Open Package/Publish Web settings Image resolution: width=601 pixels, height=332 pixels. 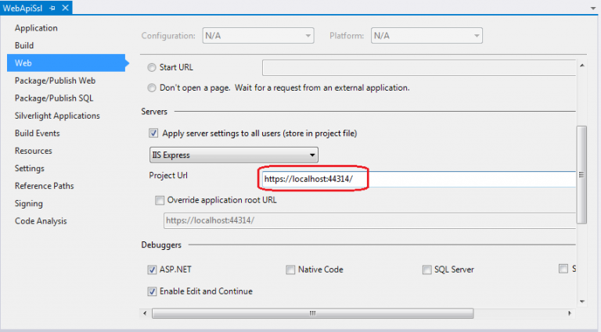click(56, 80)
